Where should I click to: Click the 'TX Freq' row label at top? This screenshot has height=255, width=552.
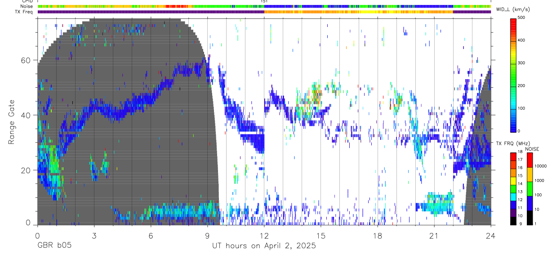click(24, 12)
